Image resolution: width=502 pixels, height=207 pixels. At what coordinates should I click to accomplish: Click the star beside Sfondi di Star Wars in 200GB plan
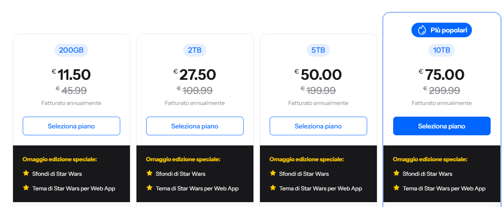pyautogui.click(x=26, y=173)
